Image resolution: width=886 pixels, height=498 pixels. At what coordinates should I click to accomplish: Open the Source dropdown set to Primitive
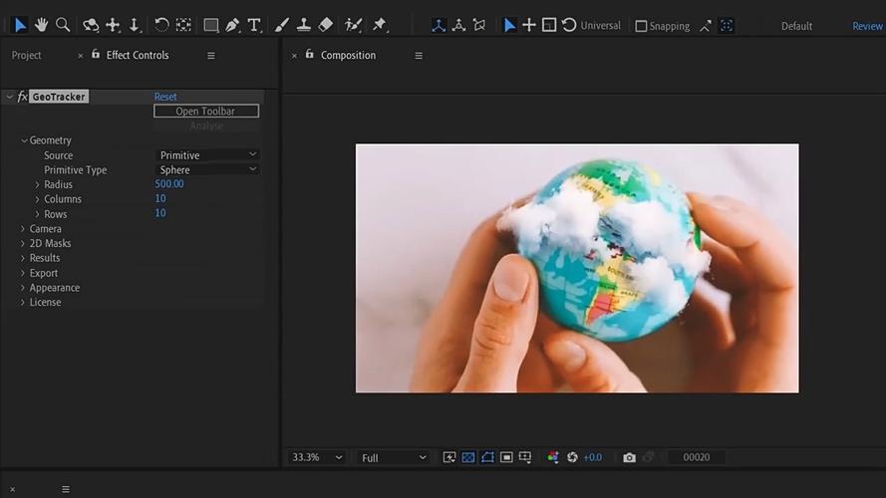point(207,154)
